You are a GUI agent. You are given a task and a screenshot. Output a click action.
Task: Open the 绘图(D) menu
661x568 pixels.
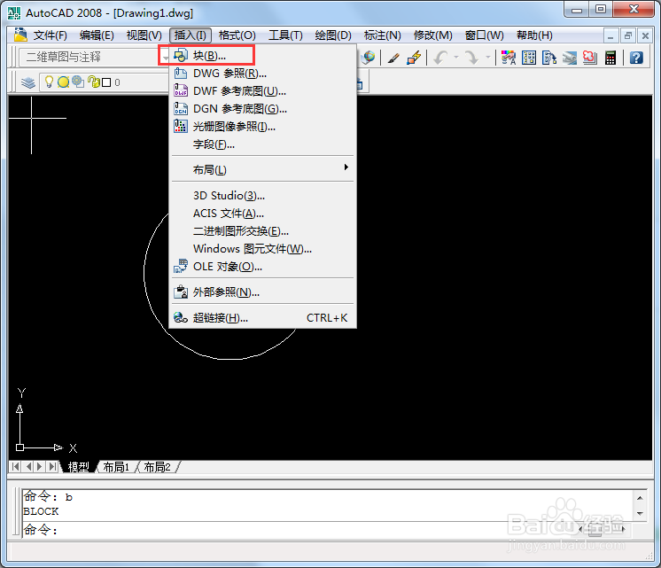(333, 35)
